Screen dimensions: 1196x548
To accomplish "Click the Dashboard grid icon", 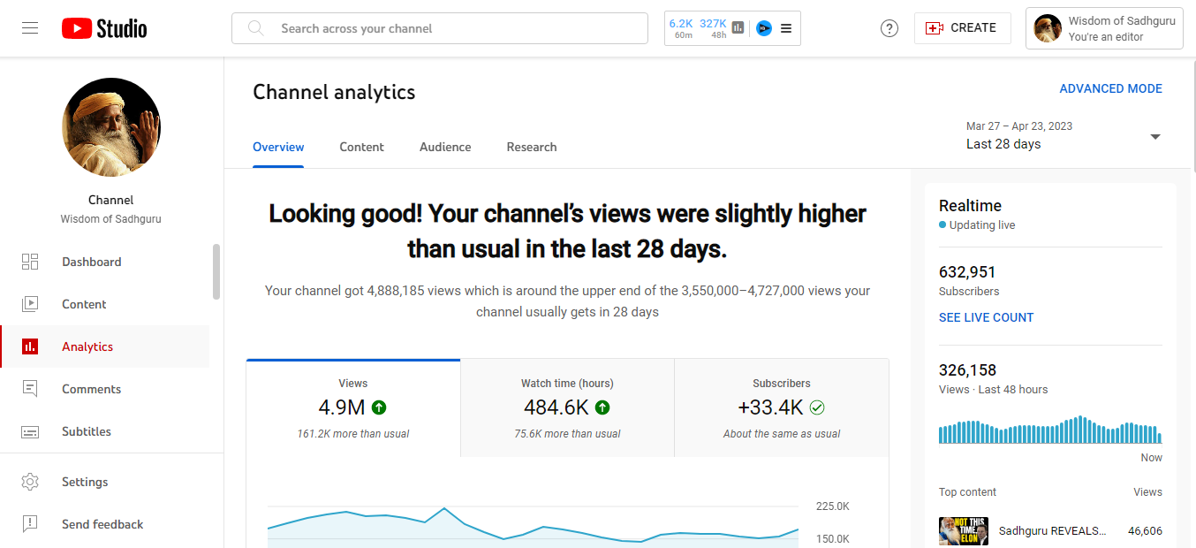I will click(x=30, y=262).
